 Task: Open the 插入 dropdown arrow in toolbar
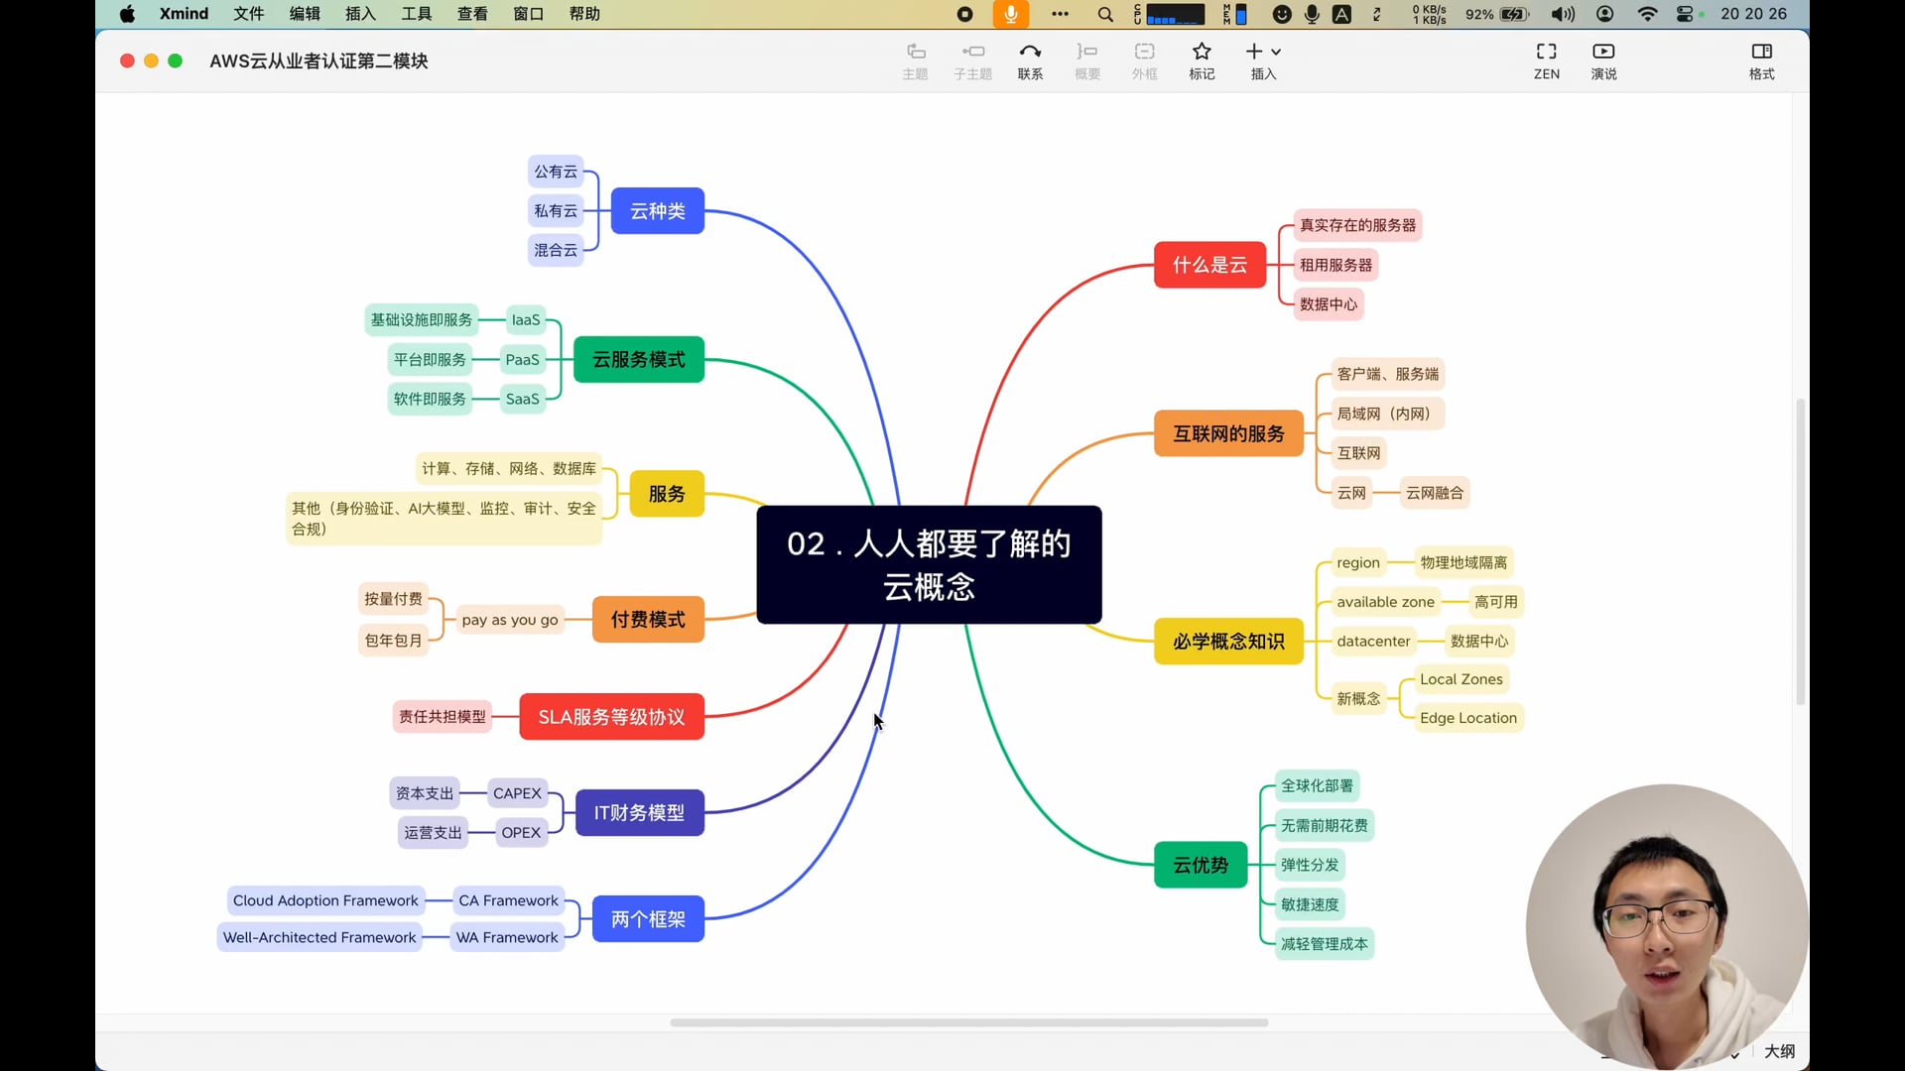pyautogui.click(x=1274, y=51)
